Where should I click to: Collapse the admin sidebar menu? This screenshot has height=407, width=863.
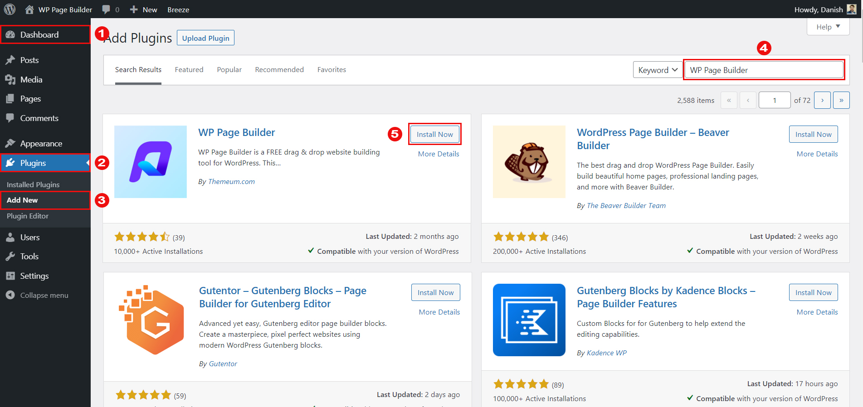[x=44, y=295]
